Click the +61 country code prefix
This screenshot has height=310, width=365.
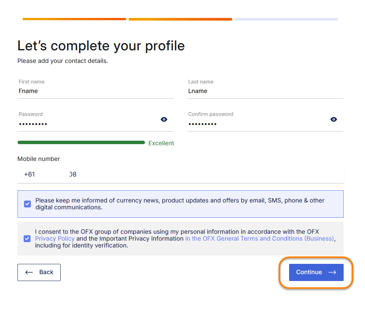(x=29, y=174)
